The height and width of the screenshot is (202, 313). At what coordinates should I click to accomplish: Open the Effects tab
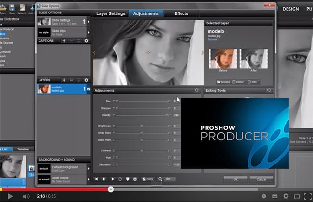(181, 13)
